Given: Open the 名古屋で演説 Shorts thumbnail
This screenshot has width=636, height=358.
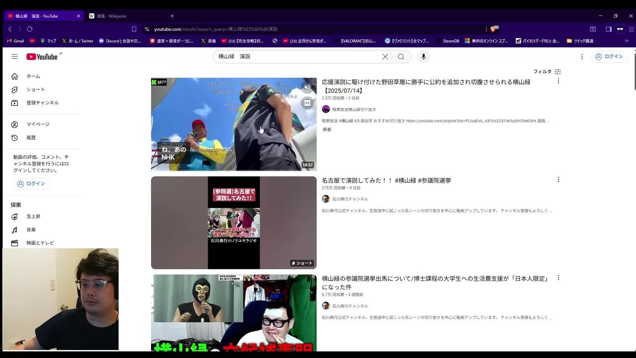Looking at the screenshot, I should tap(234, 223).
